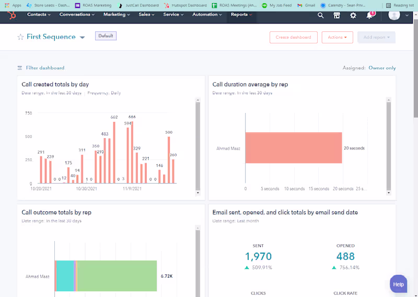This screenshot has width=418, height=297.
Task: Favorite the dashboard with the star icon
Action: coord(20,37)
